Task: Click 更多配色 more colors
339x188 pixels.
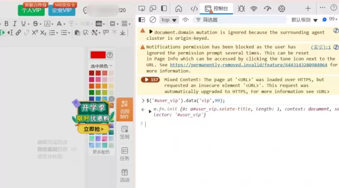Action: pos(101,152)
